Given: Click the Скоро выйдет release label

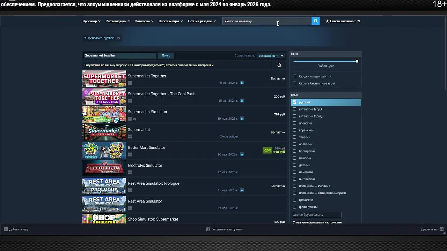Looking at the screenshot, I should (x=229, y=137).
